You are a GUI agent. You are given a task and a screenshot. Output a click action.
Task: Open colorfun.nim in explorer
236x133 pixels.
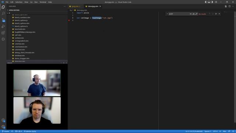[20, 44]
